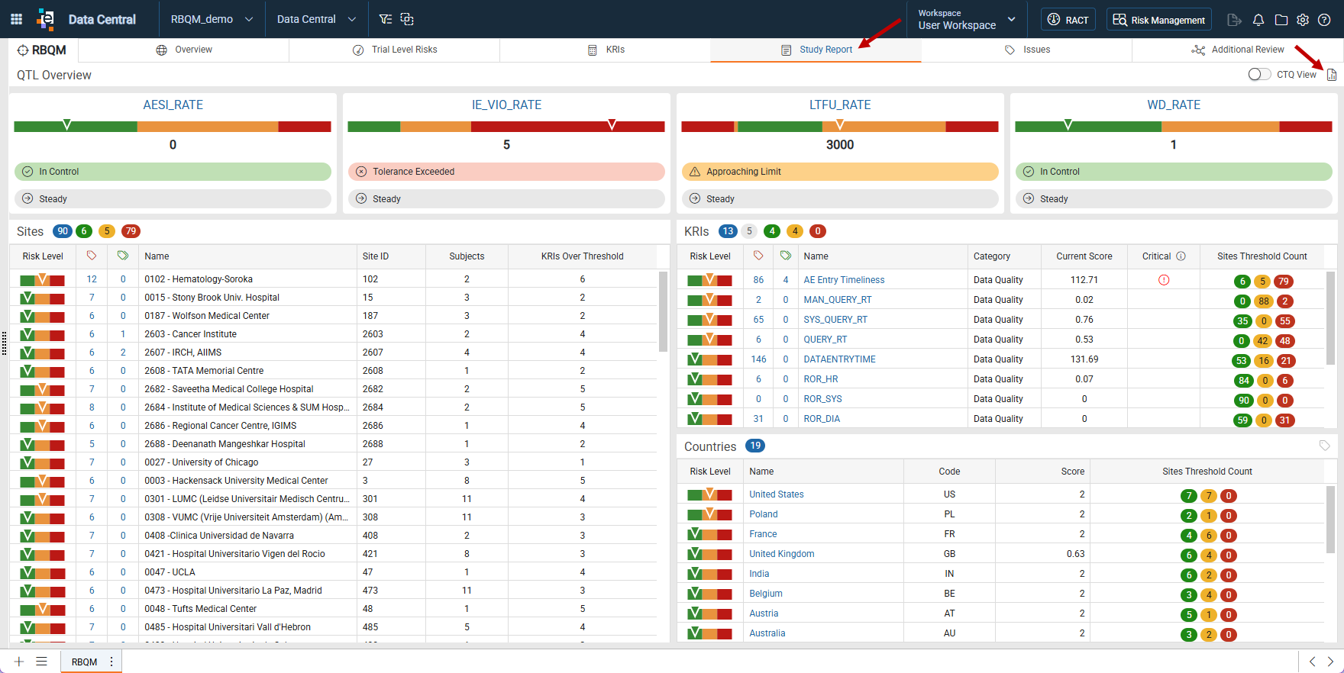The image size is (1344, 673).
Task: Open the MAN_QUERY_RT KRI link
Action: click(x=837, y=300)
